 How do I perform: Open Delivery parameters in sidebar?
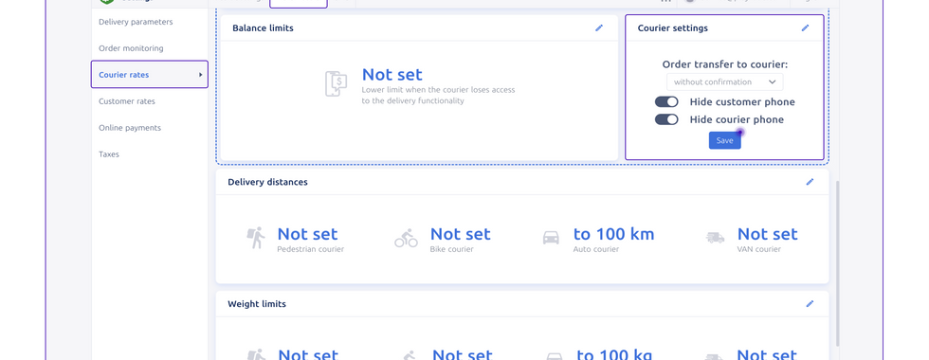(136, 22)
